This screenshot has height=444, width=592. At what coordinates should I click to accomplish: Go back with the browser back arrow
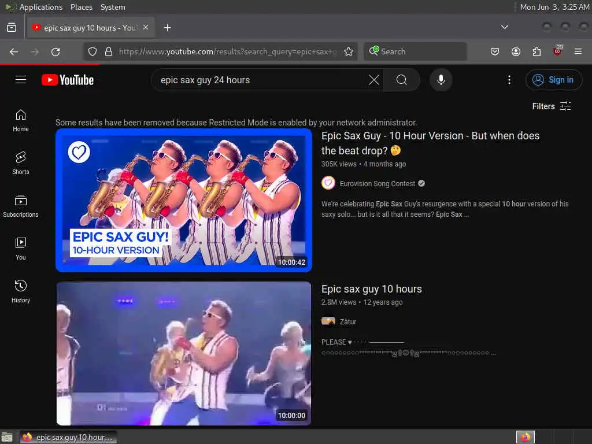(x=14, y=51)
